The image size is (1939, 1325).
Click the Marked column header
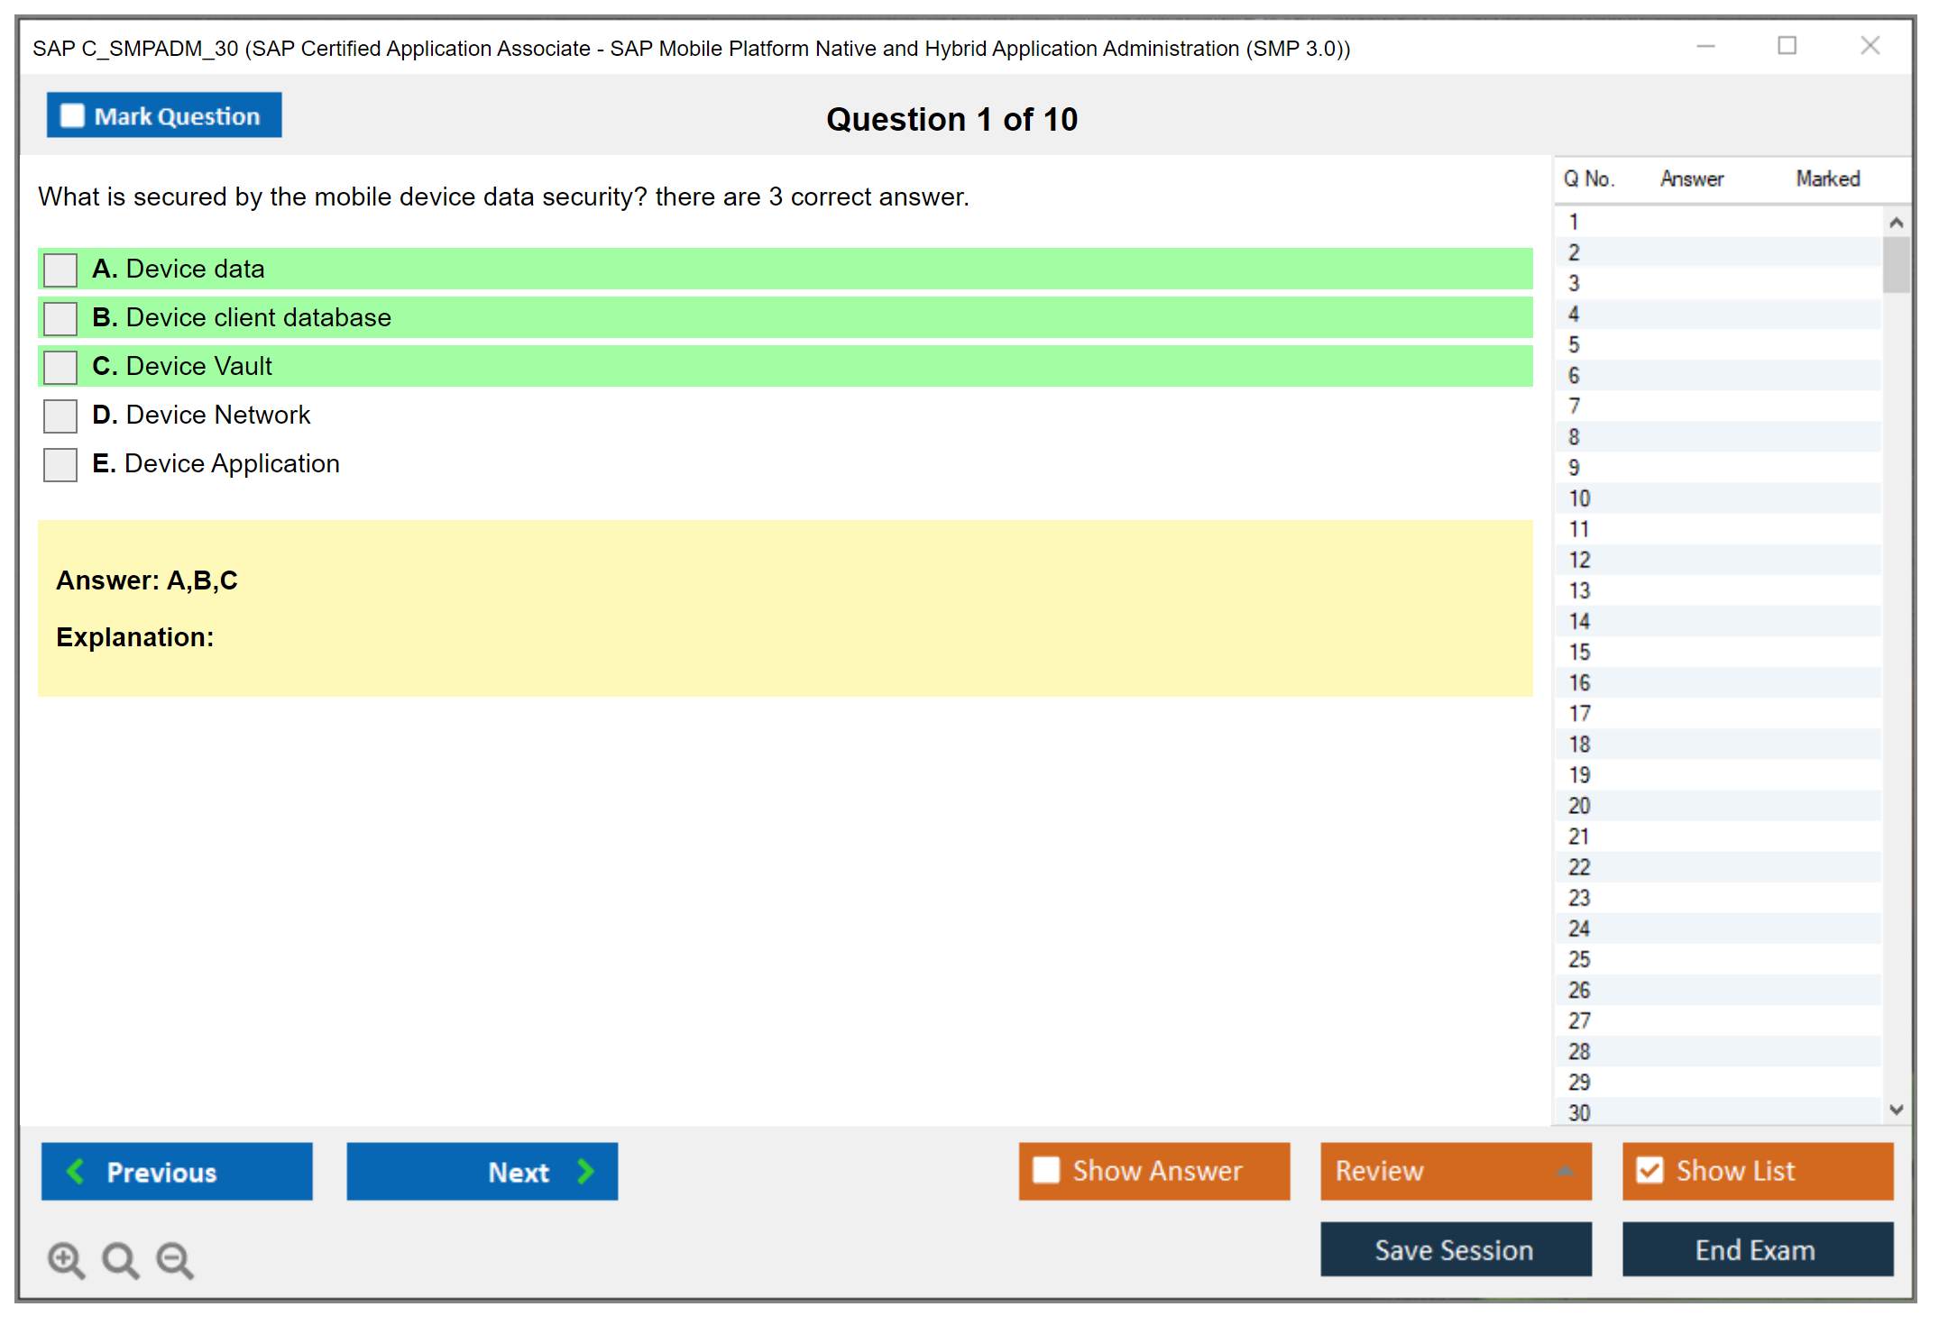click(1827, 178)
